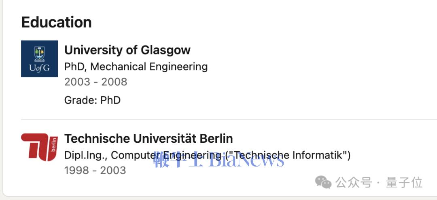Image resolution: width=437 pixels, height=200 pixels.
Task: Click the crest inside the Glasgow logo
Action: [x=39, y=54]
